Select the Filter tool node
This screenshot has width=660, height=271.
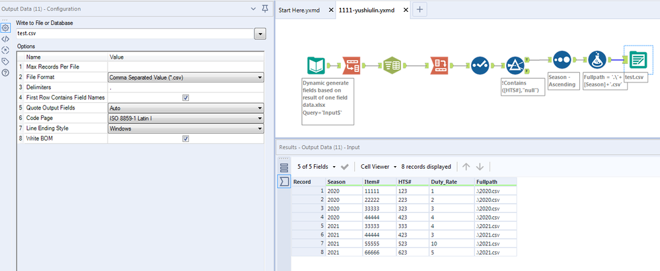click(515, 65)
